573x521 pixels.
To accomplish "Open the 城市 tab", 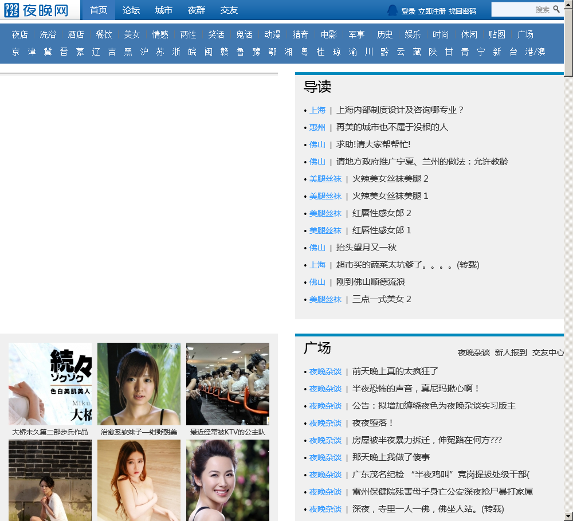I will [x=164, y=10].
